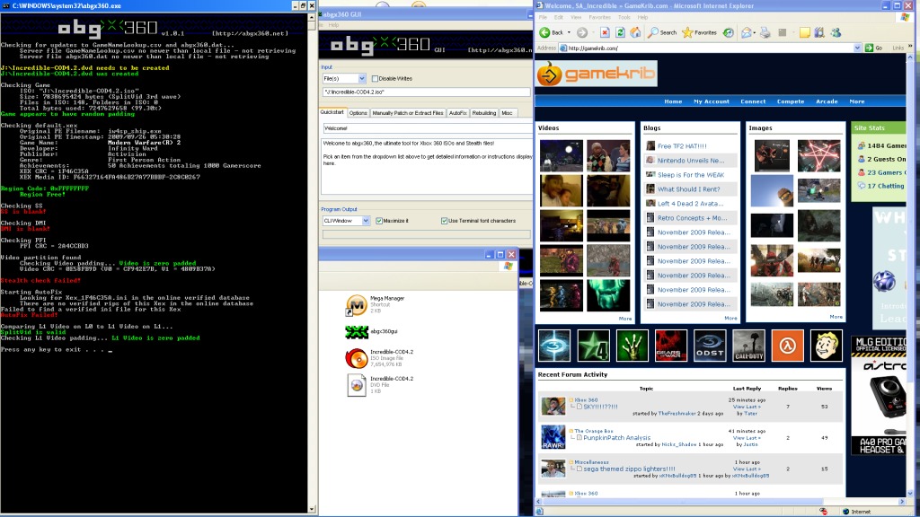Open the Research icon in IE toolbar

tap(819, 33)
